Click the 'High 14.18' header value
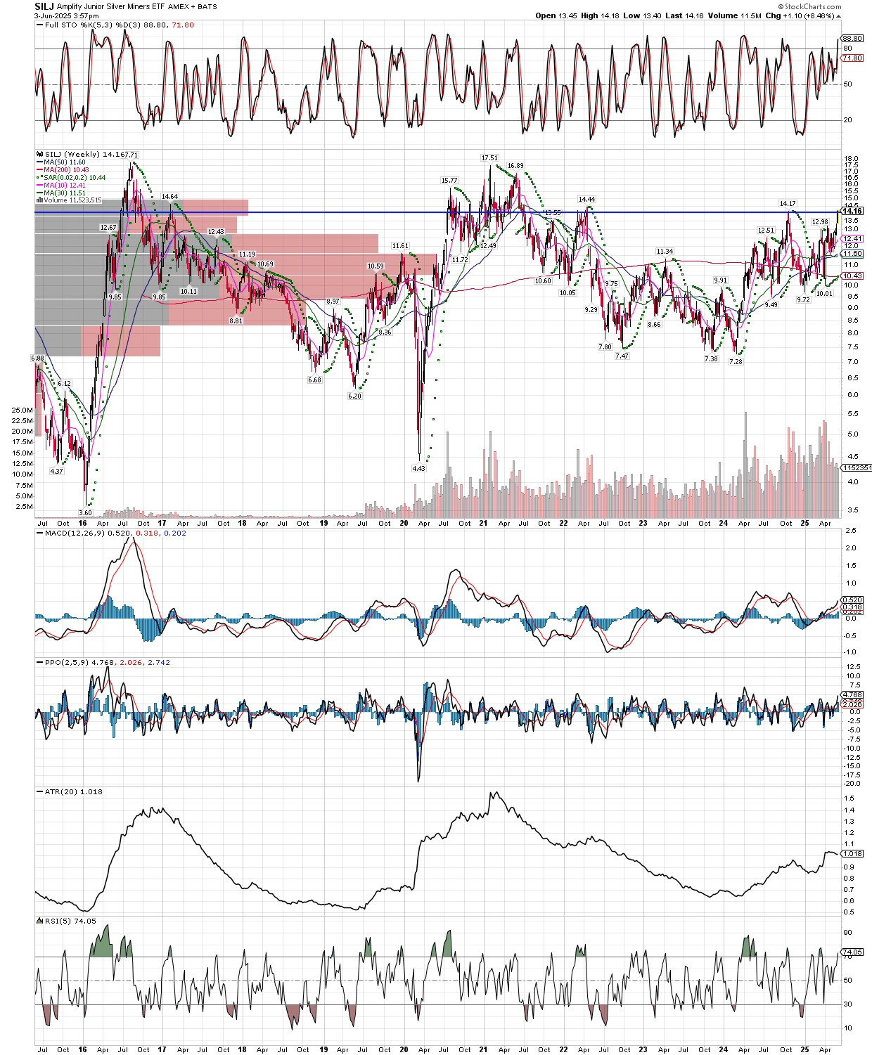This screenshot has width=872, height=1055. [600, 15]
